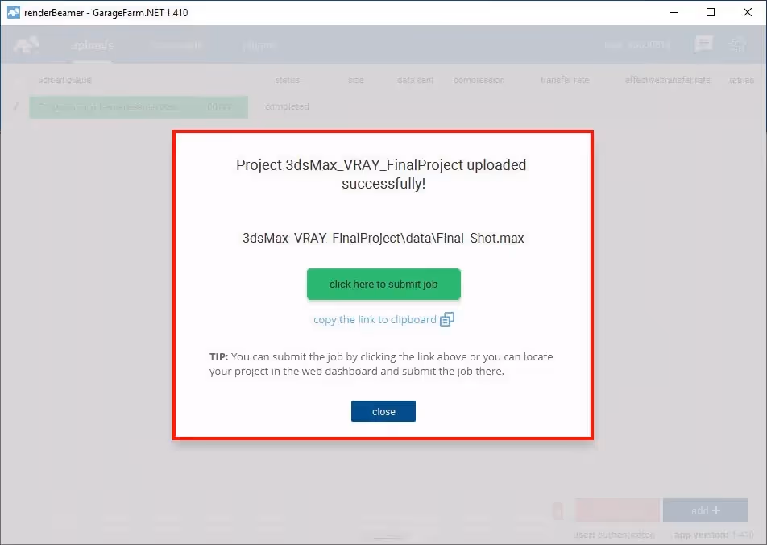
Task: Click the clipboard copy icon beside the link
Action: (447, 319)
